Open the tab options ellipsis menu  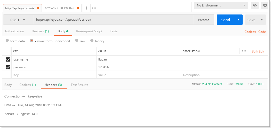[x=94, y=8]
